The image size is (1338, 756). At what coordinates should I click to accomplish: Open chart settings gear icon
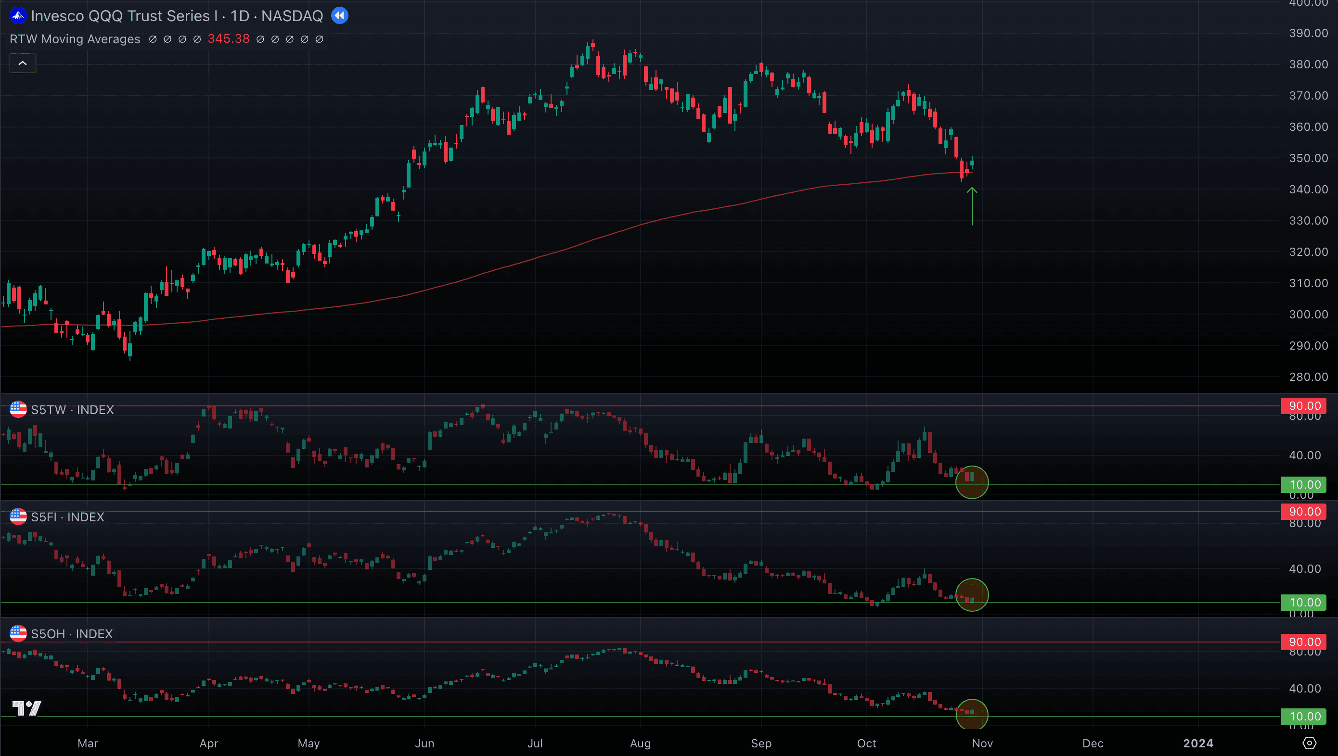pyautogui.click(x=1309, y=743)
